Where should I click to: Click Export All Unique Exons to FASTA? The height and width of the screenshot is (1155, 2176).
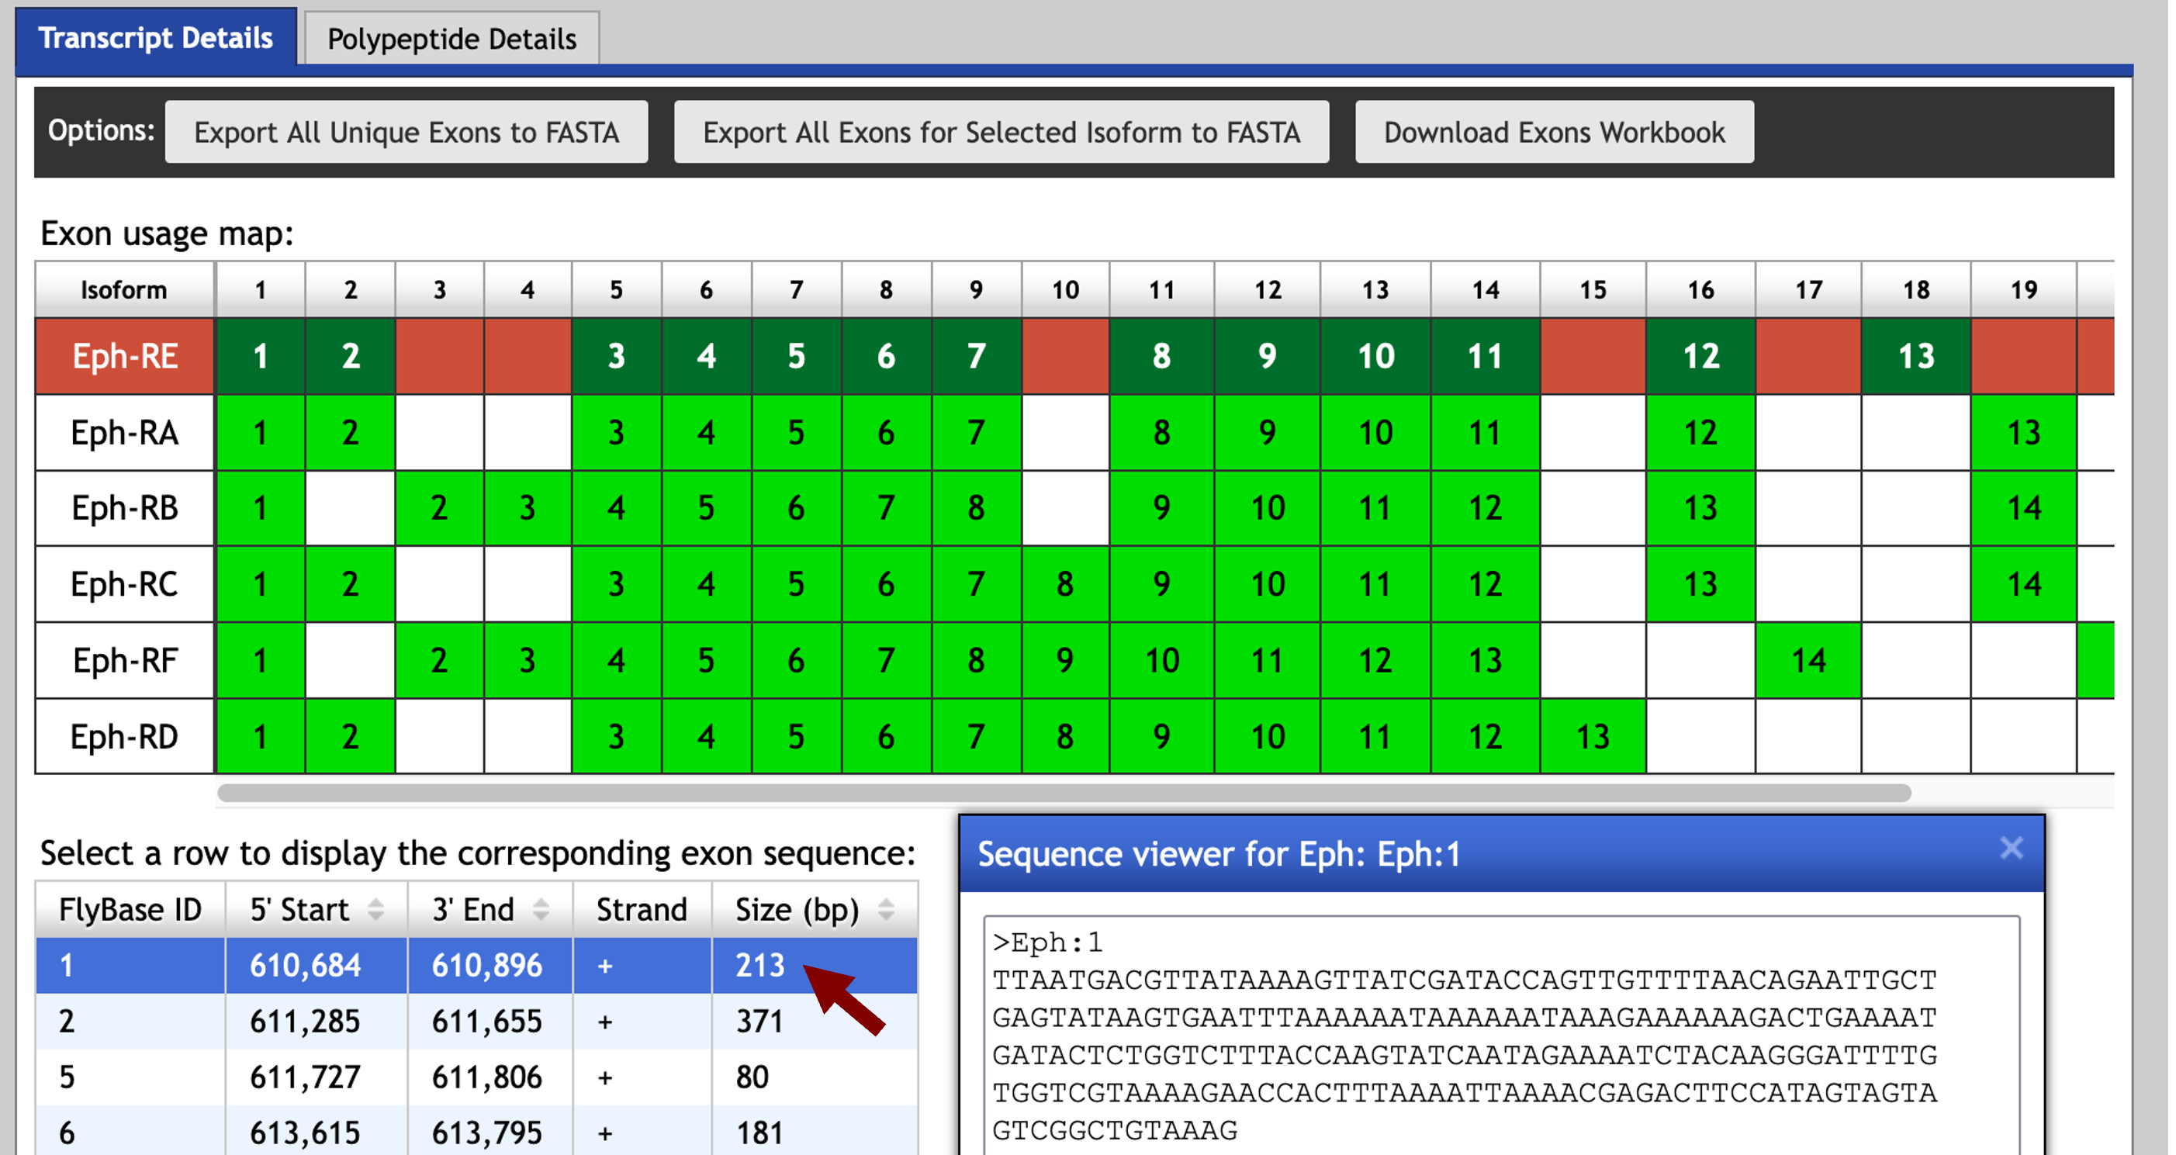[x=406, y=132]
